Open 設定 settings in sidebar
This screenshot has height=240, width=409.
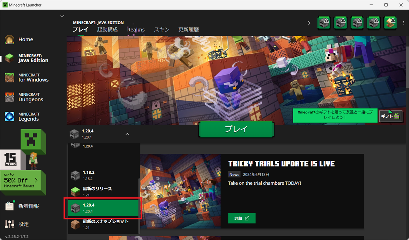23,225
